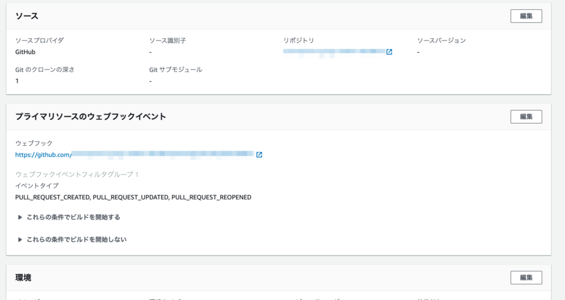Click the ソースバージョン label
Image resolution: width=565 pixels, height=300 pixels.
coord(441,41)
